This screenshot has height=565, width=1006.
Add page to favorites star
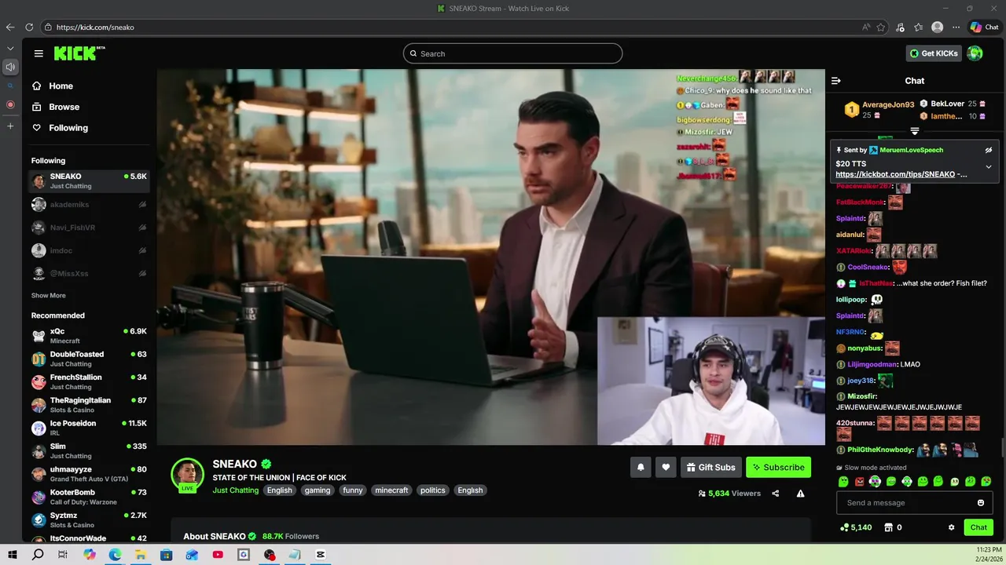pos(881,27)
